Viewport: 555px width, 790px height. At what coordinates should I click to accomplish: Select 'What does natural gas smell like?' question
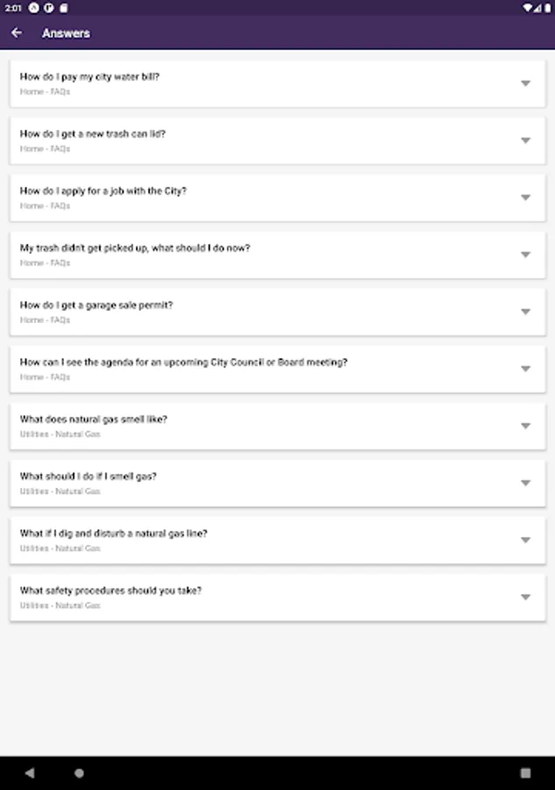pos(94,419)
